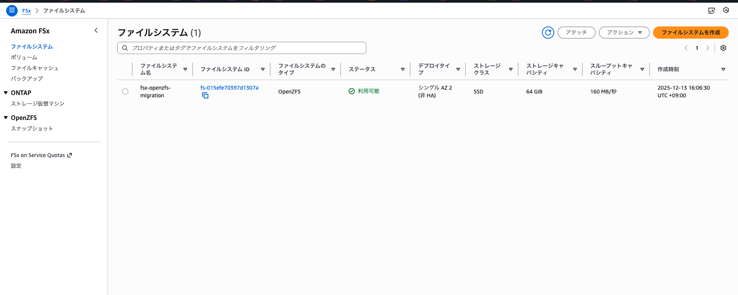
Task: Click page number 1 in pagination
Action: point(697,48)
